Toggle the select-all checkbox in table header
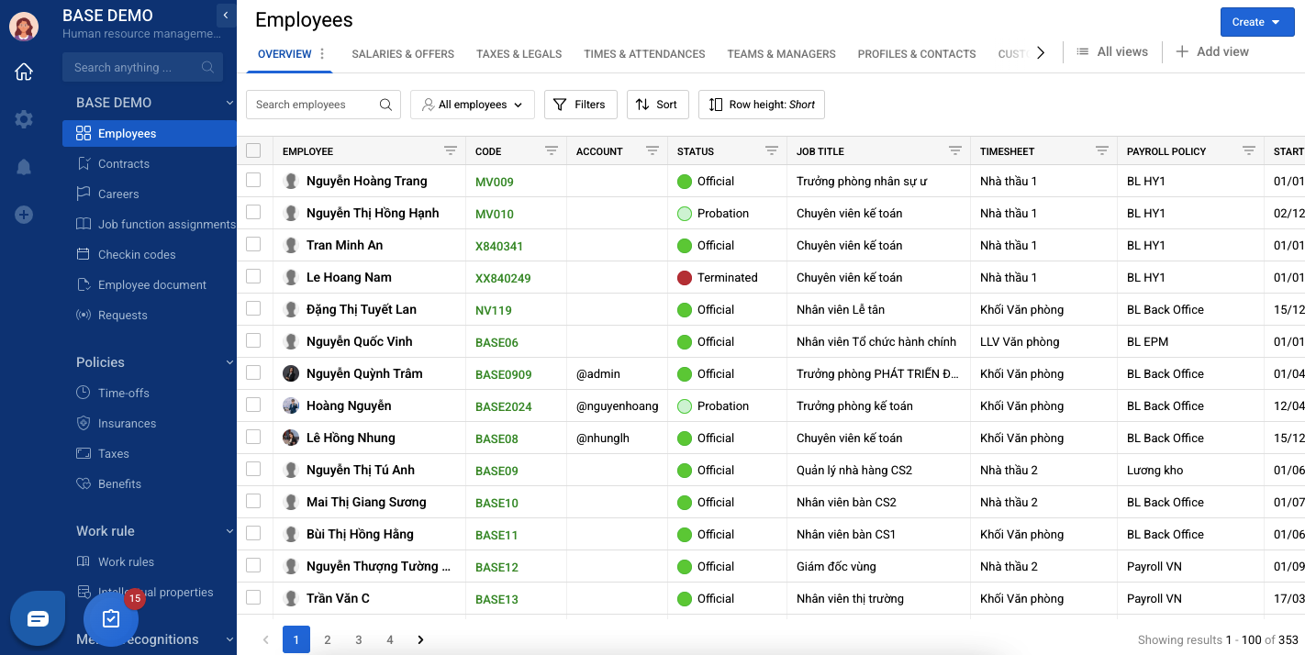This screenshot has width=1305, height=655. pos(253,150)
